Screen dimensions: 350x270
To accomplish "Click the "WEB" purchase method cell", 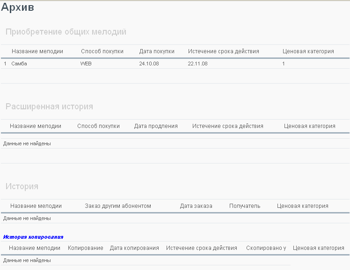I will [x=86, y=64].
